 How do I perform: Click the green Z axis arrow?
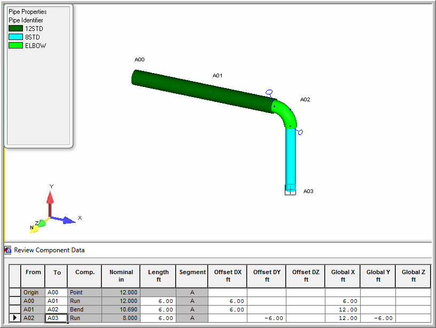click(42, 223)
